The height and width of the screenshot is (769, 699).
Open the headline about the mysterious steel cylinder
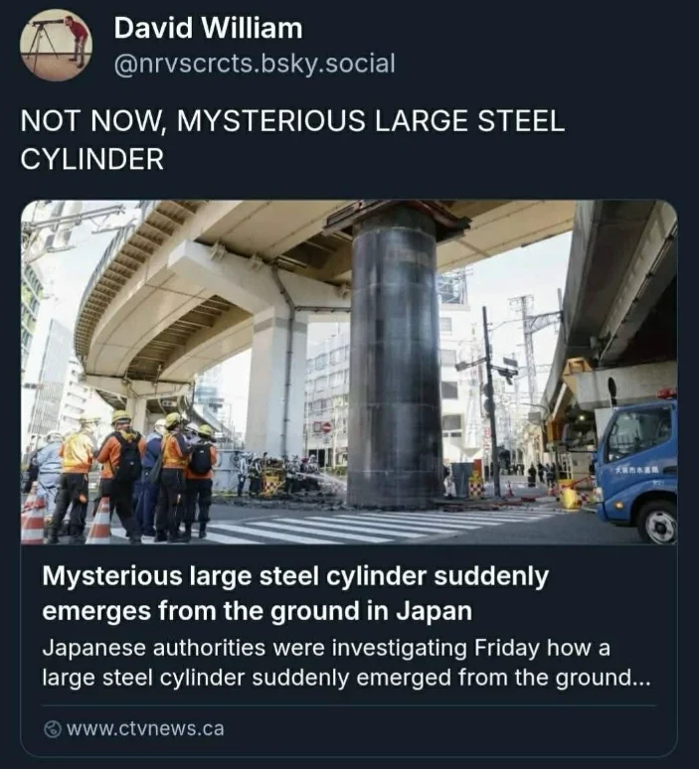(x=295, y=593)
